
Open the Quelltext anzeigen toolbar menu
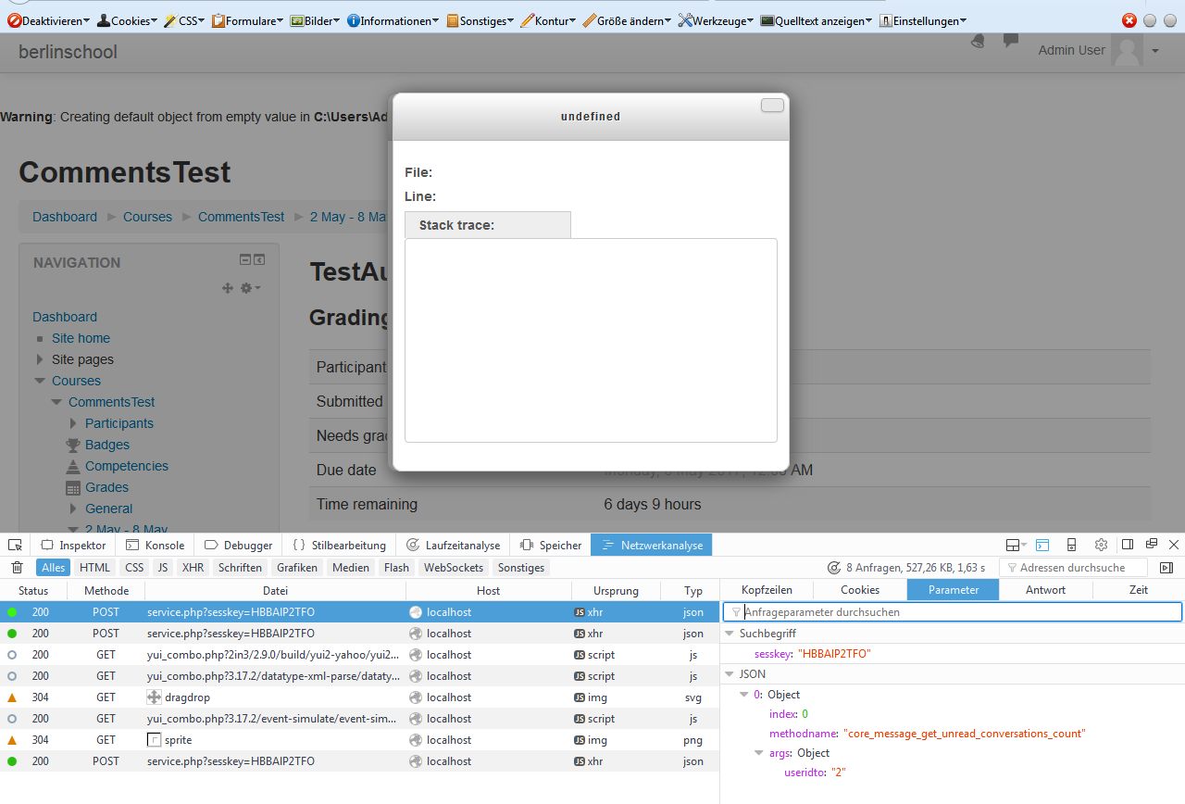(x=817, y=20)
